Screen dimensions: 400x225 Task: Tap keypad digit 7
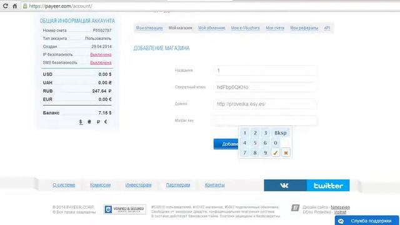[245, 152]
